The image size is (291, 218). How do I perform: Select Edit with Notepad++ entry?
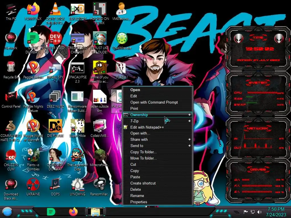pos(157,127)
